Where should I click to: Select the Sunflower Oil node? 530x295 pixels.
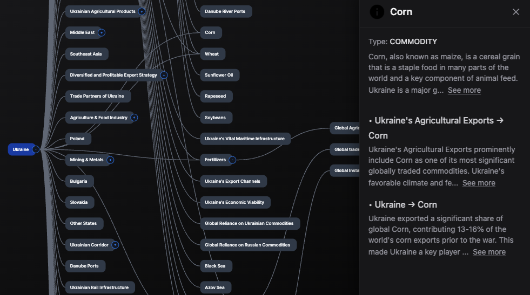(219, 75)
